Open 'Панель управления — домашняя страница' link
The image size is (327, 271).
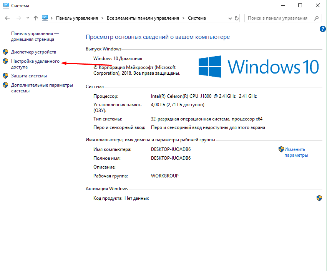[x=35, y=37]
